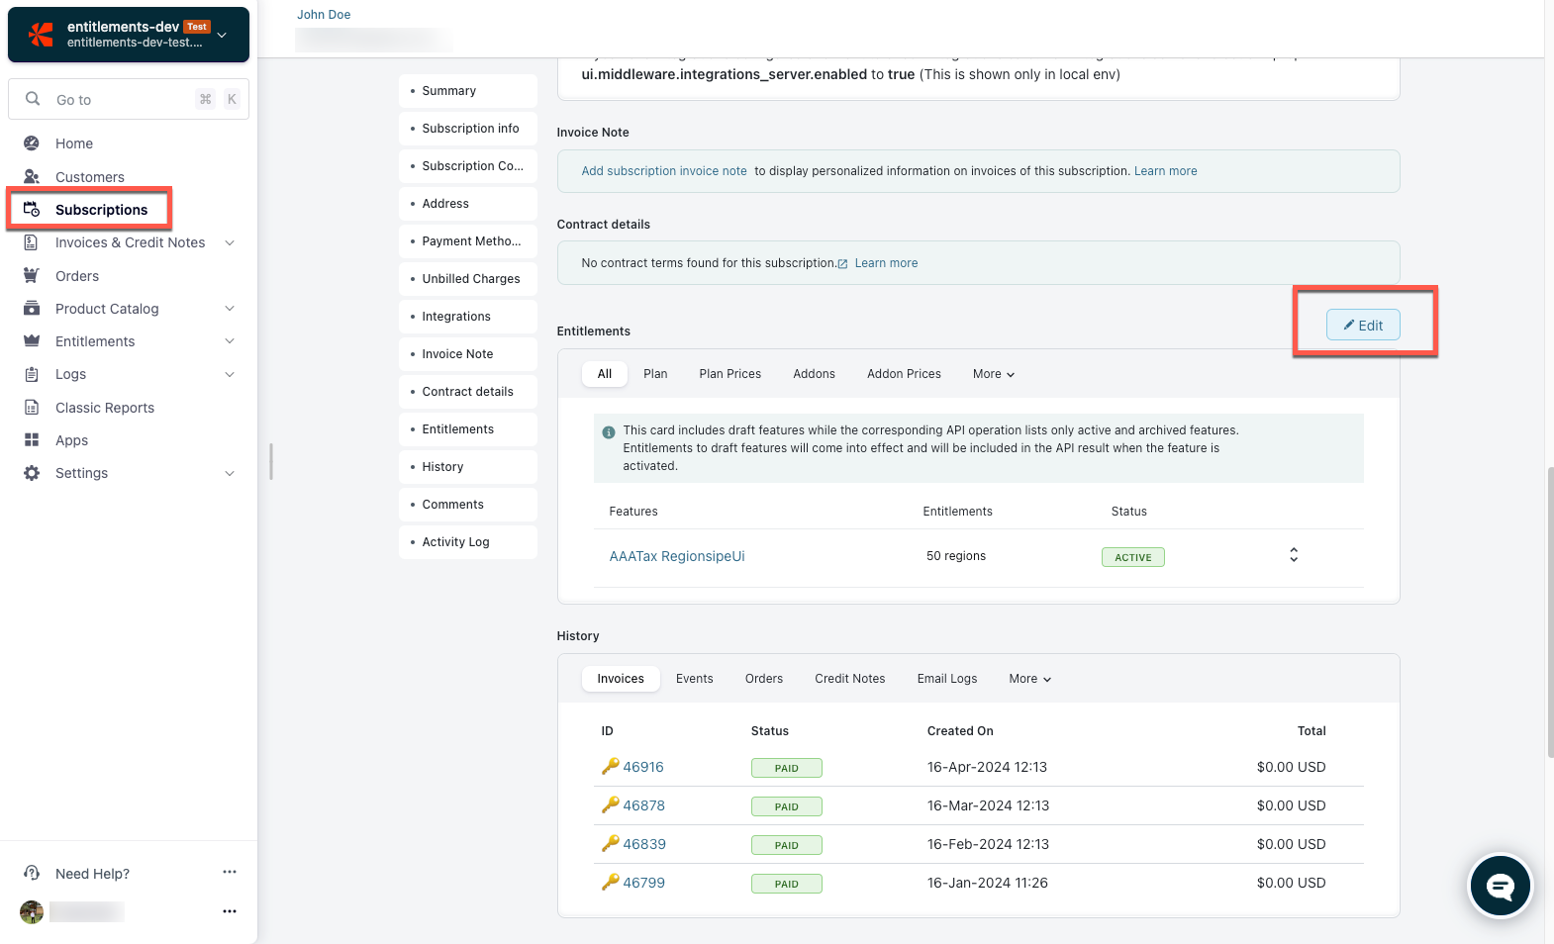
Task: Click the Classic Reports document icon
Action: (32, 408)
